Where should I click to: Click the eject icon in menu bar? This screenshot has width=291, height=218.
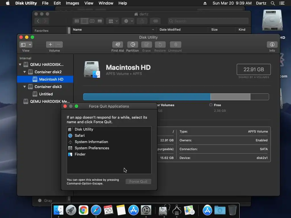click(x=205, y=3)
